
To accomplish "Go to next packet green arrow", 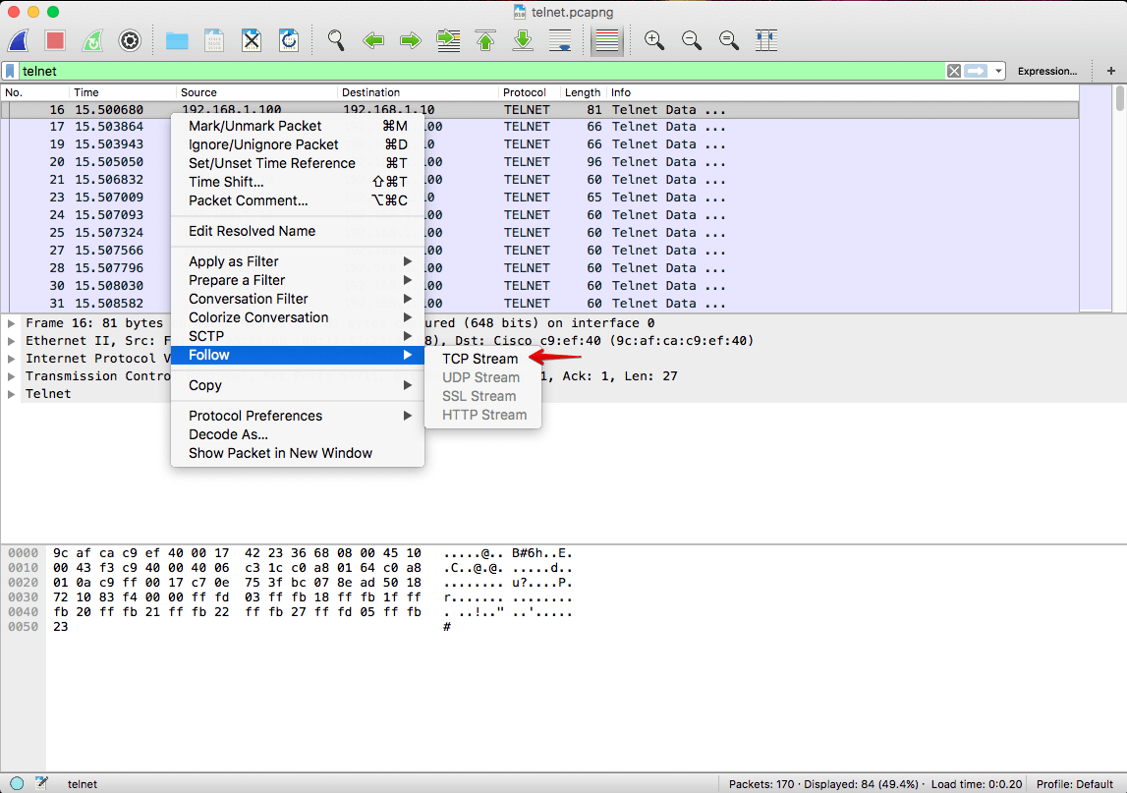I will [x=411, y=40].
